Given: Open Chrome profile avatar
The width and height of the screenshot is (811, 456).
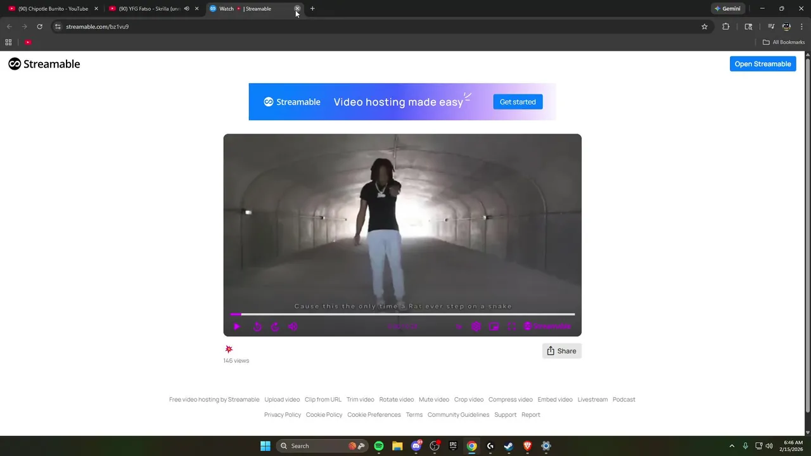Looking at the screenshot, I should click(x=786, y=27).
